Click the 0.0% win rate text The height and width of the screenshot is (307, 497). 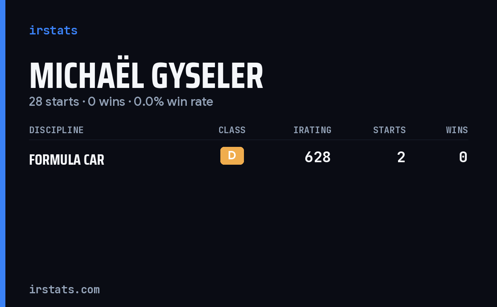pos(174,102)
